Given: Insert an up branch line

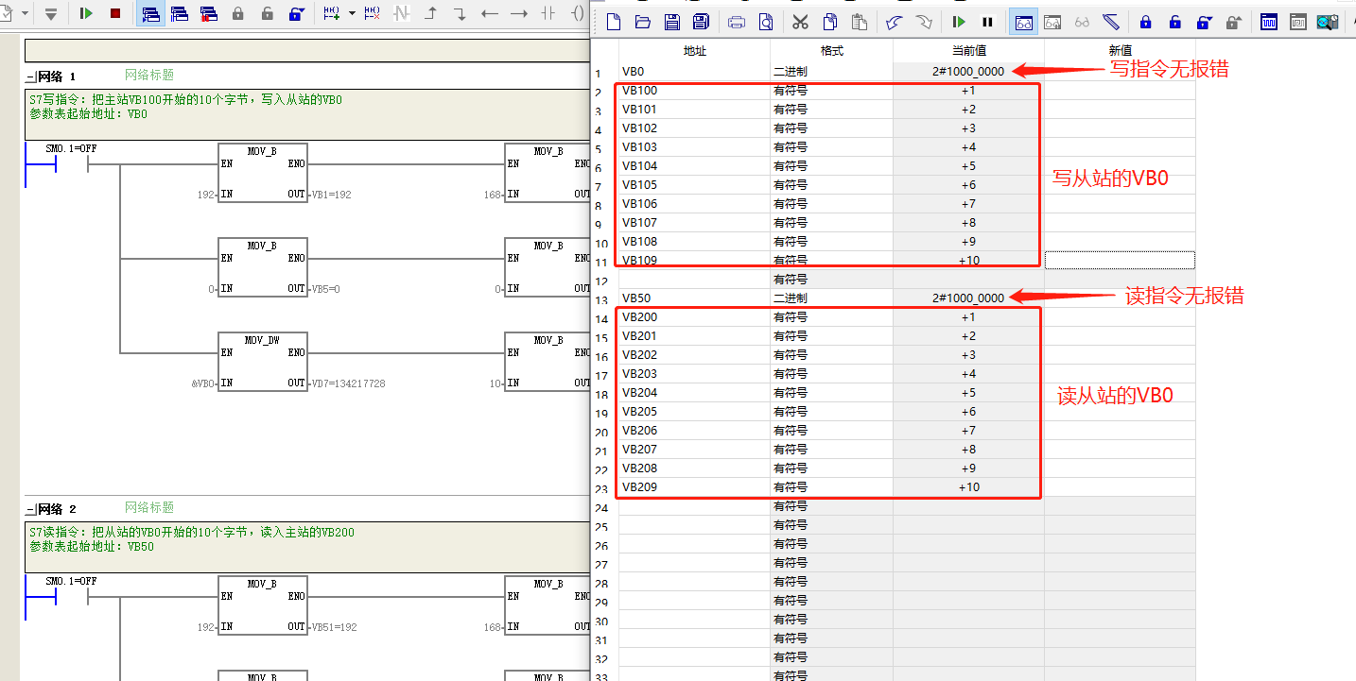Looking at the screenshot, I should coord(430,13).
